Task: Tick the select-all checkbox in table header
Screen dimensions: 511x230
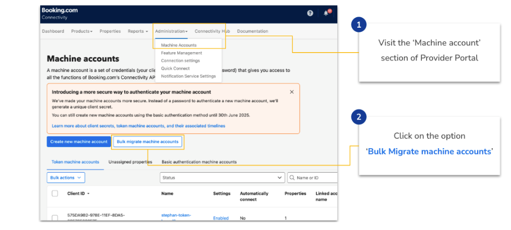Action: 55,193
